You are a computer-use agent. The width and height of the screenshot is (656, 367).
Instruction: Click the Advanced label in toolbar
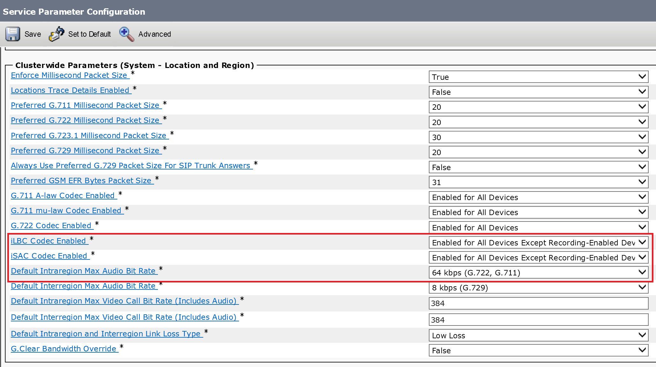154,34
